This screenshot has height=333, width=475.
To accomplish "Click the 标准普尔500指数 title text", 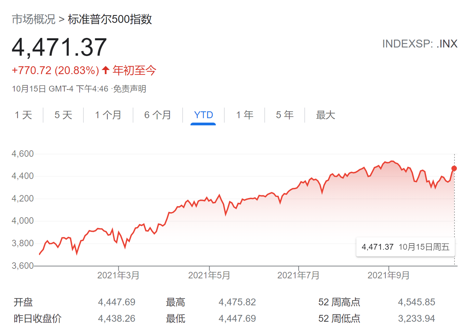I will pyautogui.click(x=110, y=19).
